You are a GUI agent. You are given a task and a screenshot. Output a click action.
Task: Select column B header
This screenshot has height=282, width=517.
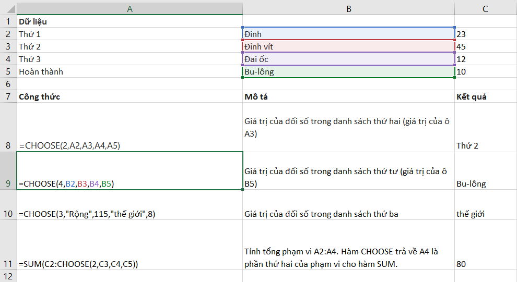[x=348, y=9]
